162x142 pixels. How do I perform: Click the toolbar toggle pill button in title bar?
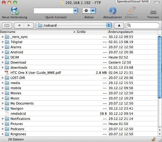(x=157, y=3)
